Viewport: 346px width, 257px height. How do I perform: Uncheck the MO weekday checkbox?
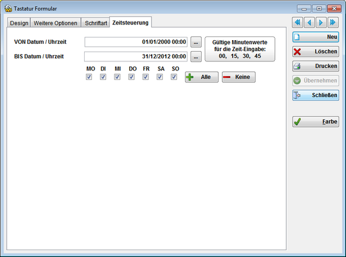(x=89, y=77)
